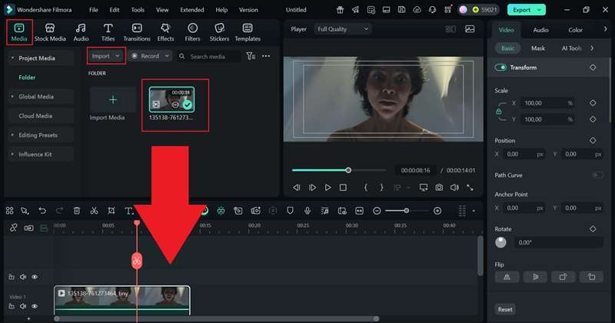
Task: Open the Edit menu
Action: [x=115, y=10]
